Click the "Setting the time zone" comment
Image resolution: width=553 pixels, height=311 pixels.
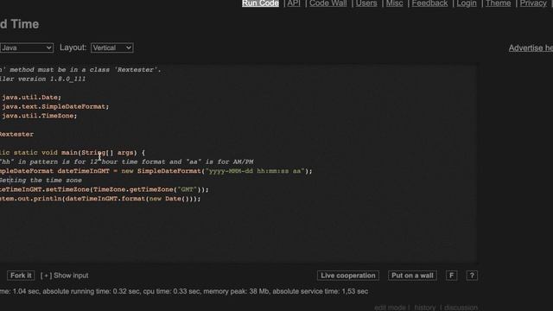(41, 181)
